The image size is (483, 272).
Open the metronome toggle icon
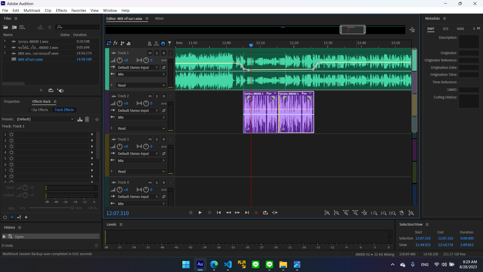click(149, 43)
